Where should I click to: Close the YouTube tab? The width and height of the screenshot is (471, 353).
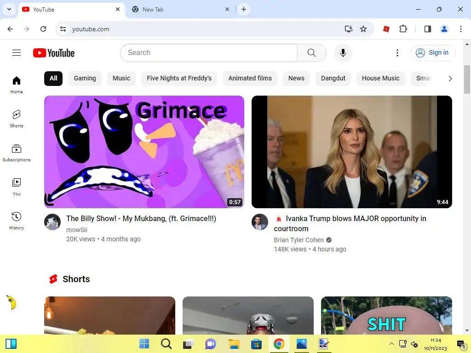(118, 9)
